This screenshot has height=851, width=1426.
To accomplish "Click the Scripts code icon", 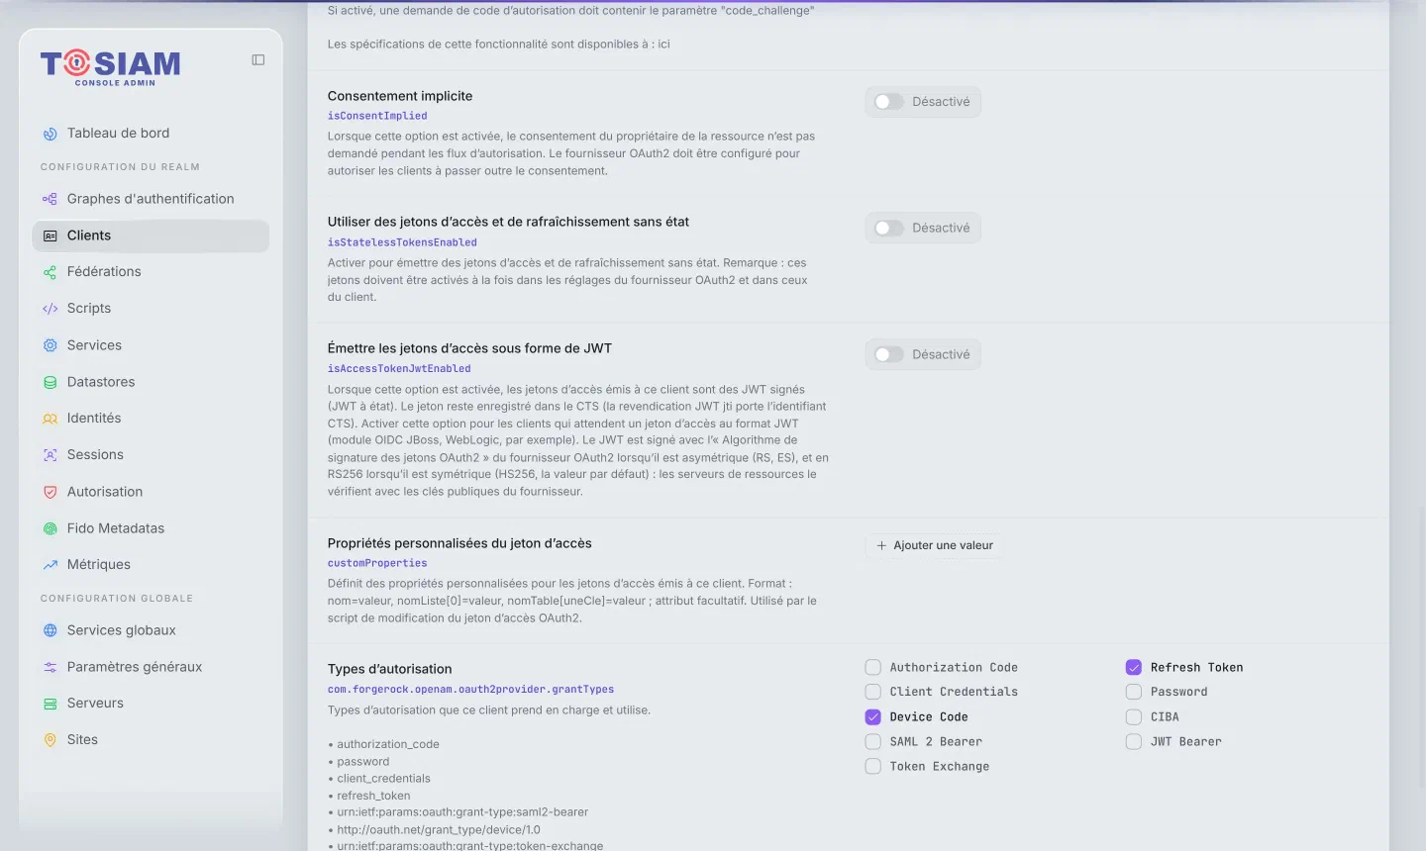I will (51, 309).
